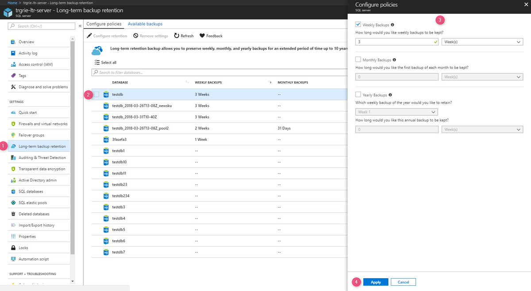531x291 pixels.
Task: Select the 3fasefa3 database row
Action: click(x=220, y=140)
